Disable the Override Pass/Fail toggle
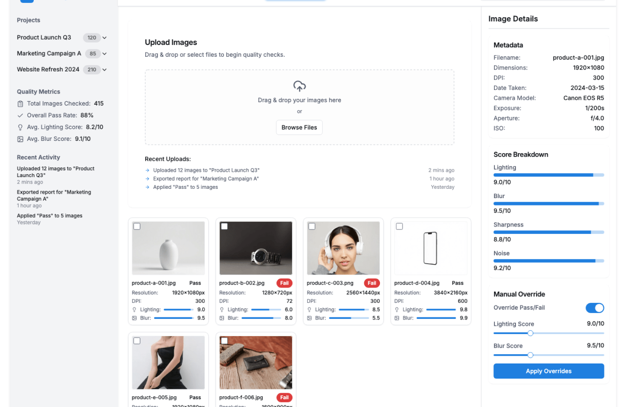Image resolution: width=626 pixels, height=407 pixels. pos(595,308)
